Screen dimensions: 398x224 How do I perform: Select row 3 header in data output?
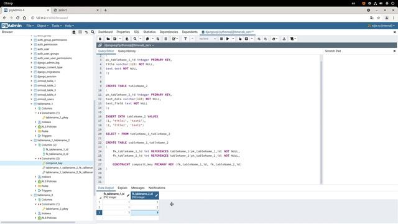click(x=99, y=213)
